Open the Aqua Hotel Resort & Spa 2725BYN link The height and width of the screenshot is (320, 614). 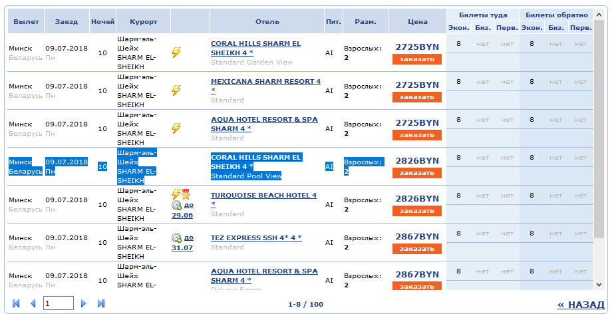(263, 124)
